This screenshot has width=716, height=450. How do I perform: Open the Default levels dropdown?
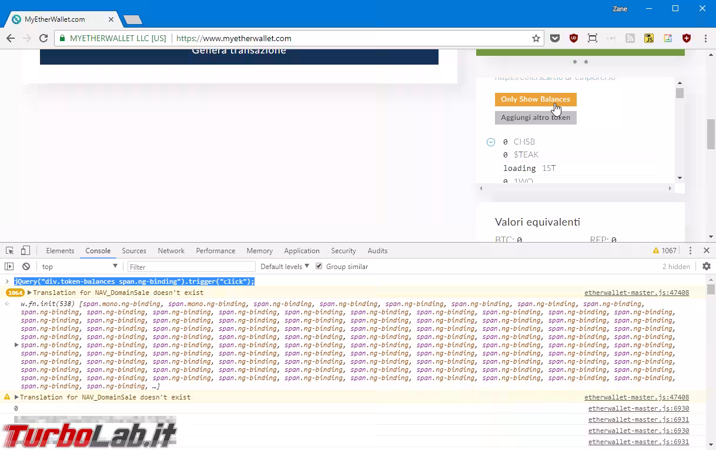[x=285, y=267]
